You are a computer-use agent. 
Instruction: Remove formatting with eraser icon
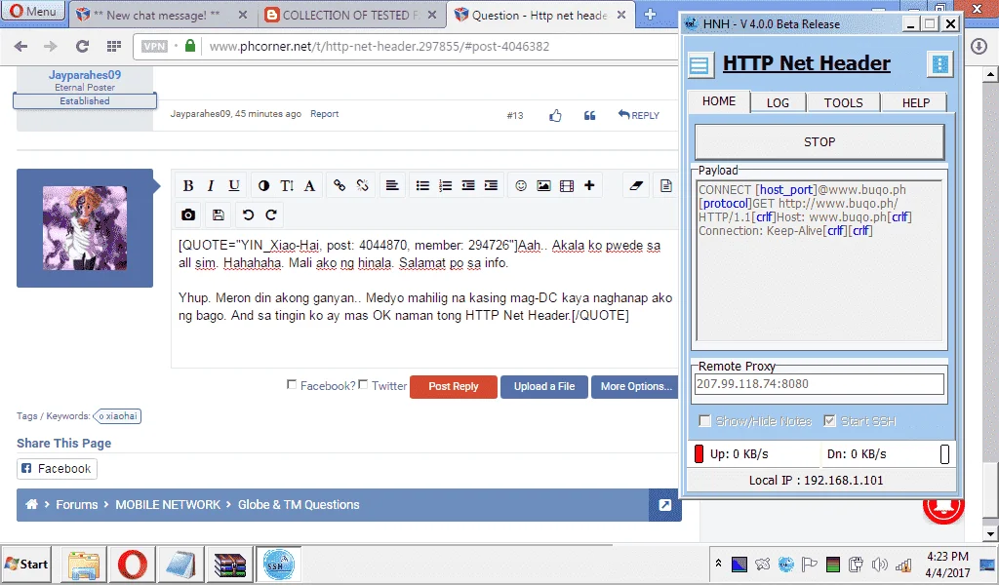pos(636,186)
